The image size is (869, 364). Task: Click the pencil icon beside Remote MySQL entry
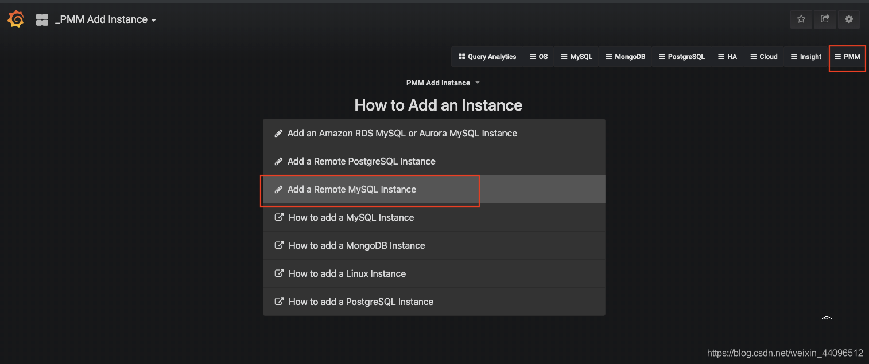(x=278, y=189)
